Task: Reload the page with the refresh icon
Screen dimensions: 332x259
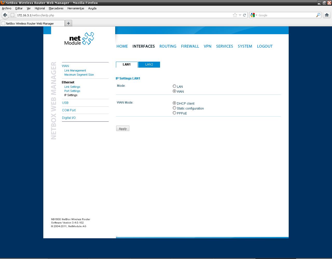Action: [244, 15]
